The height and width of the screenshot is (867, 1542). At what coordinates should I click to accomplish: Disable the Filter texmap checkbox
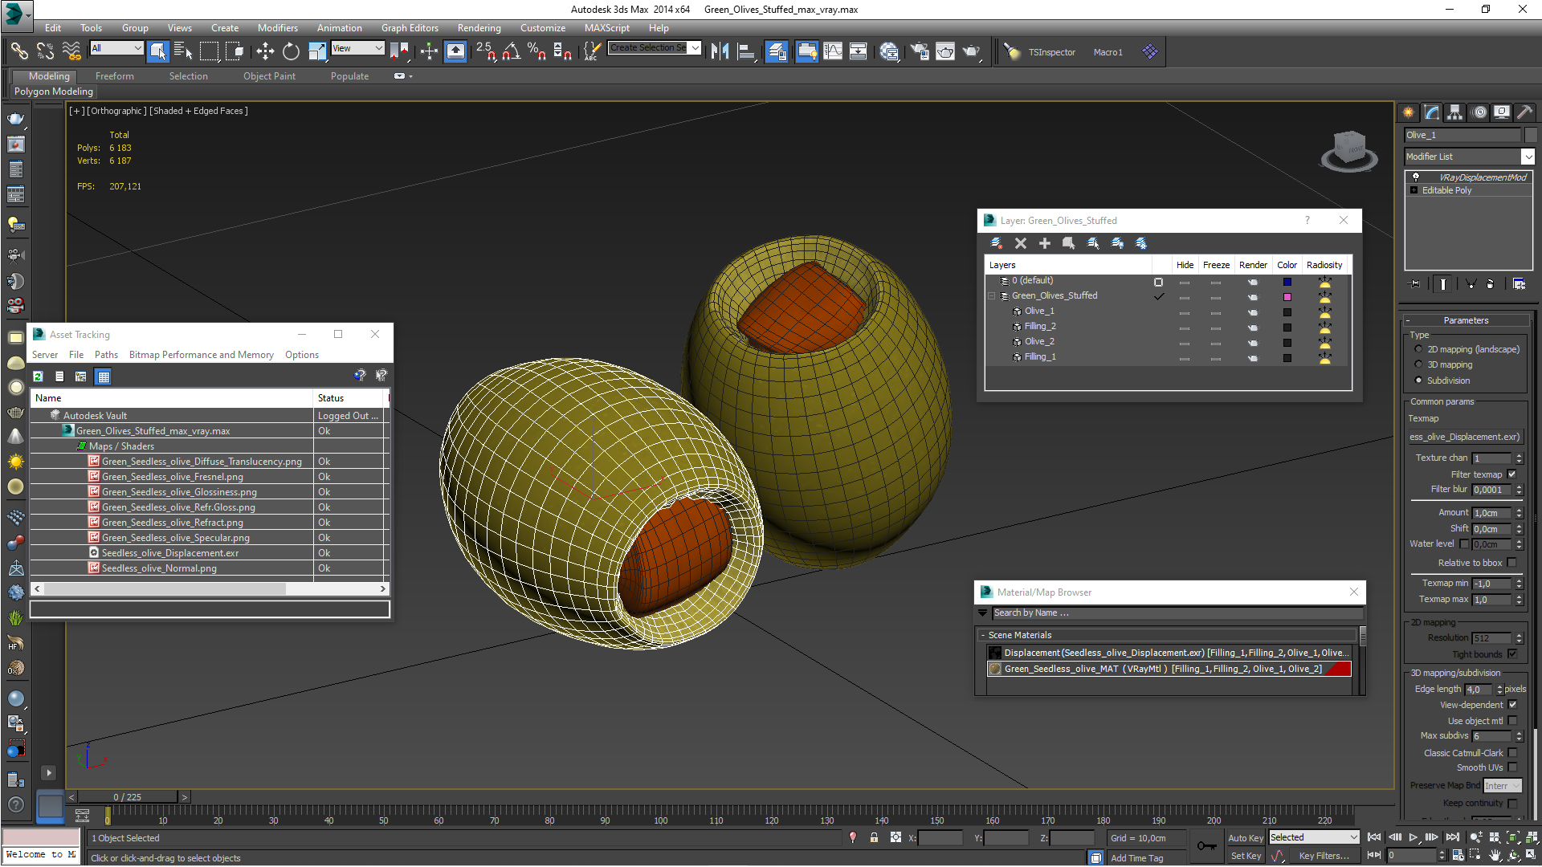[x=1511, y=474]
